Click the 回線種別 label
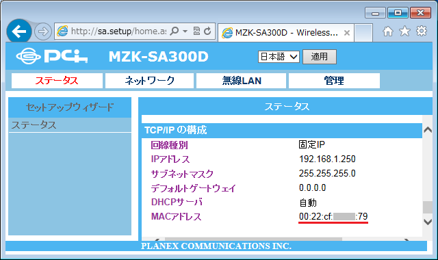The image size is (438, 260). (x=169, y=145)
